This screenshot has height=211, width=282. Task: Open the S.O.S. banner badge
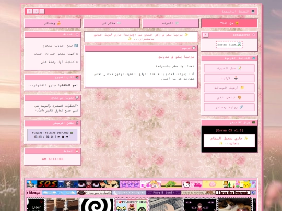[48, 184]
